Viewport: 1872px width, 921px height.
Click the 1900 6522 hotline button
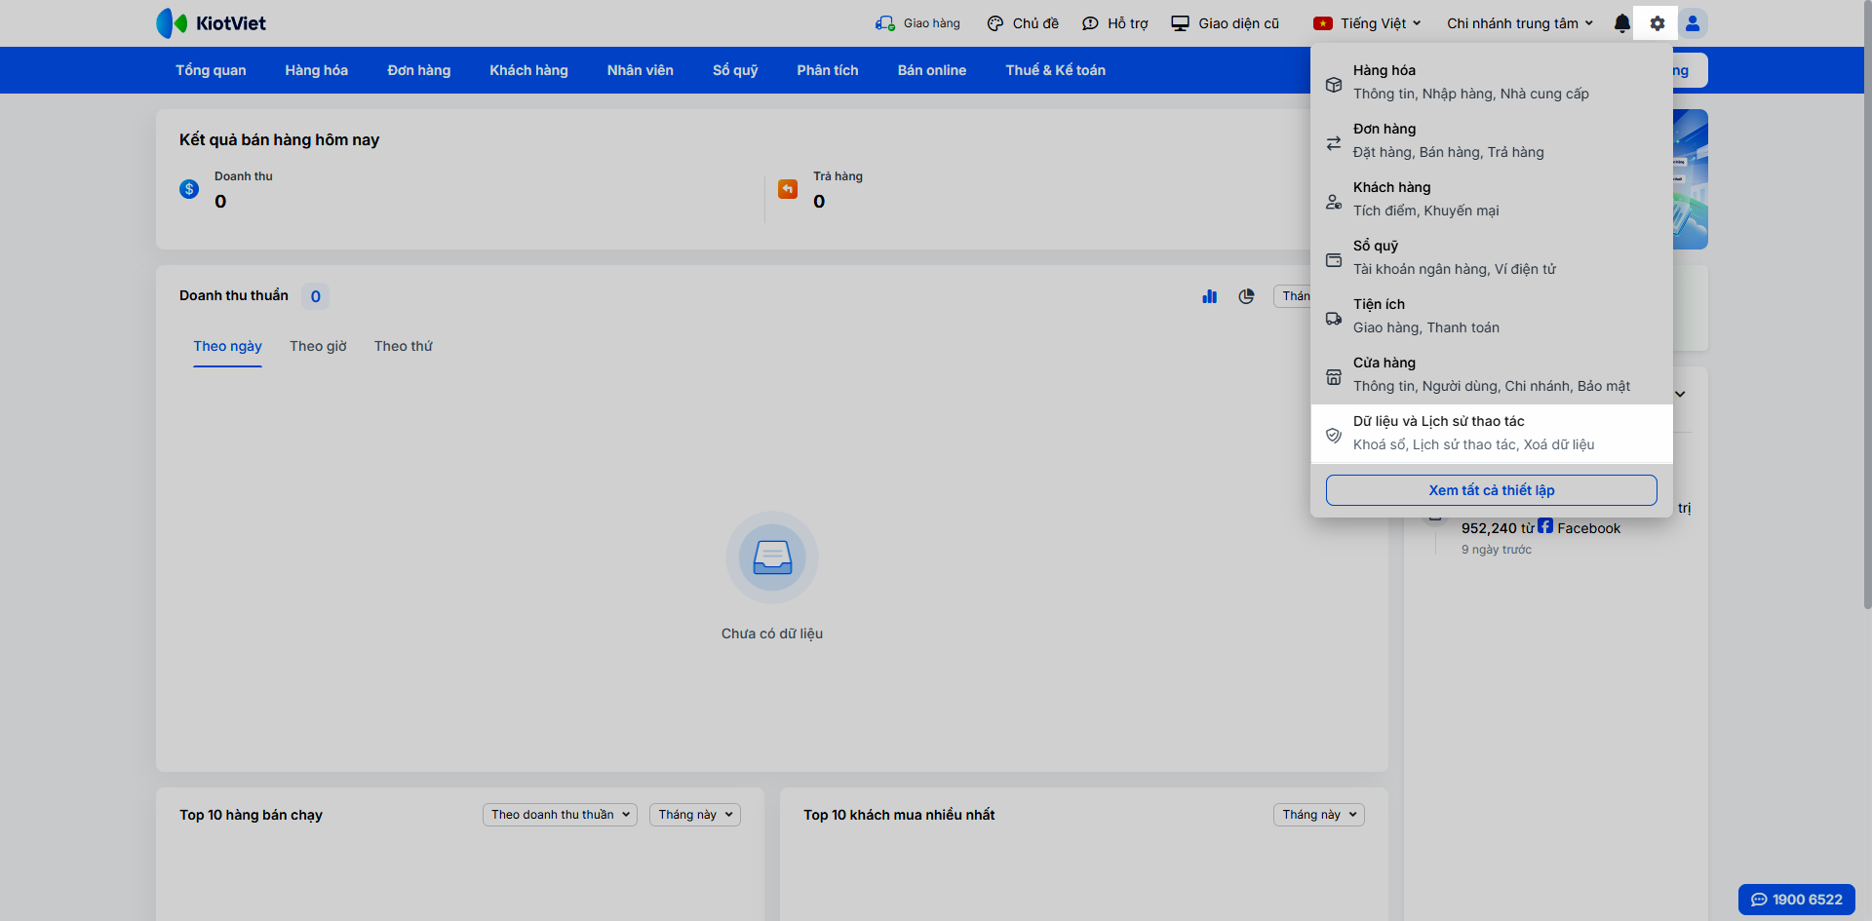pyautogui.click(x=1797, y=900)
